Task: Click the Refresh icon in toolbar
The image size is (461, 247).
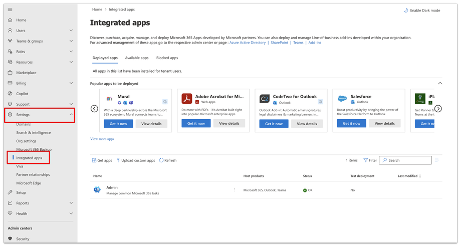Action: 161,160
